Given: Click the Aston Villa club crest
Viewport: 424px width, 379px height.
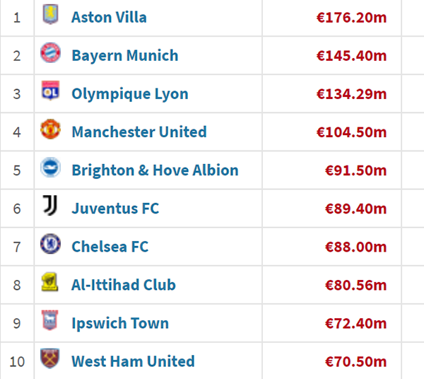Looking at the screenshot, I should click(50, 15).
